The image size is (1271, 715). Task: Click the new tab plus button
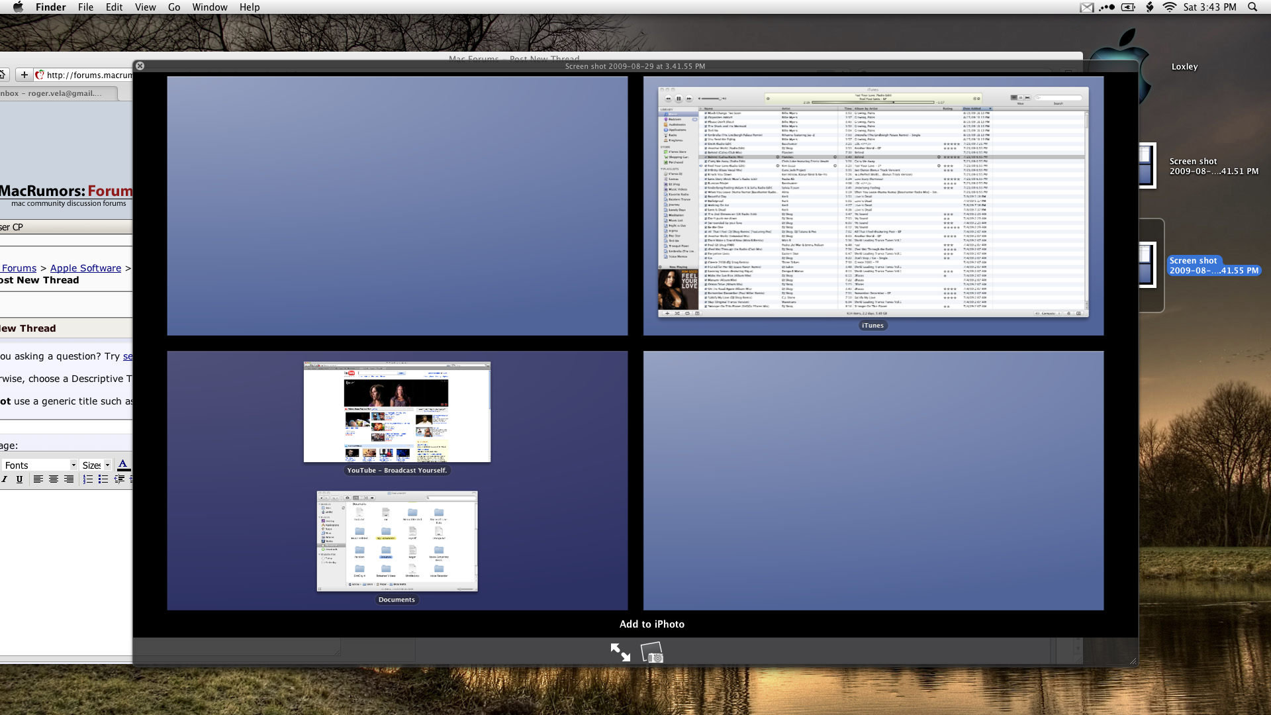pyautogui.click(x=24, y=75)
